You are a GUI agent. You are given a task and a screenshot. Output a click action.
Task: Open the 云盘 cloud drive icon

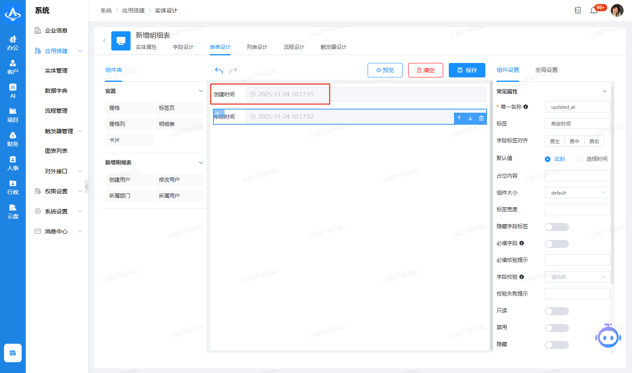(13, 211)
